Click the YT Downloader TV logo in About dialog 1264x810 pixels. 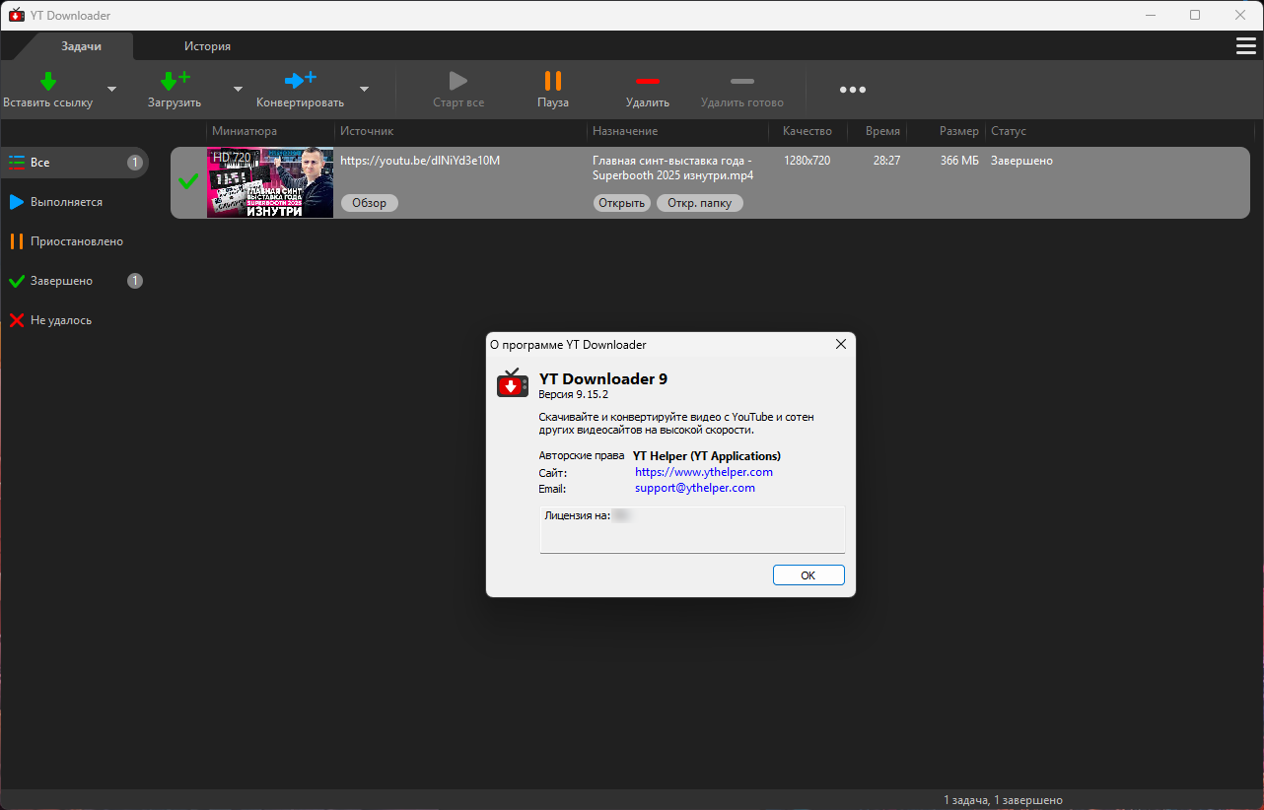[513, 382]
